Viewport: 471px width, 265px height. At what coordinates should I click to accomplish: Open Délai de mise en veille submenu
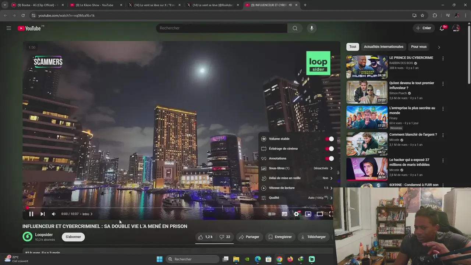297,178
